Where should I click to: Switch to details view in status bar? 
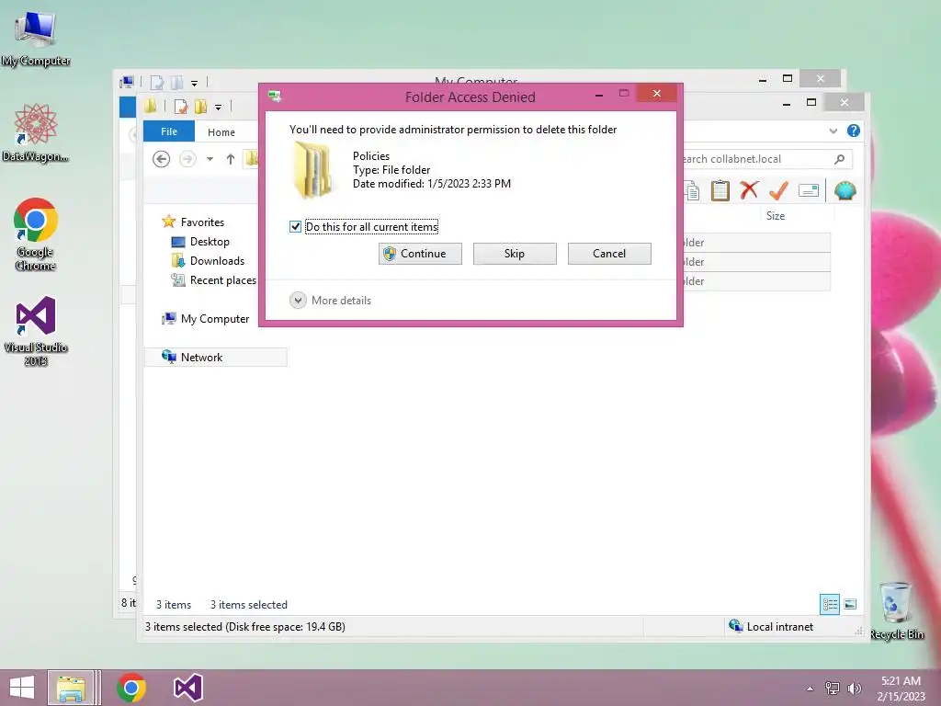click(830, 604)
